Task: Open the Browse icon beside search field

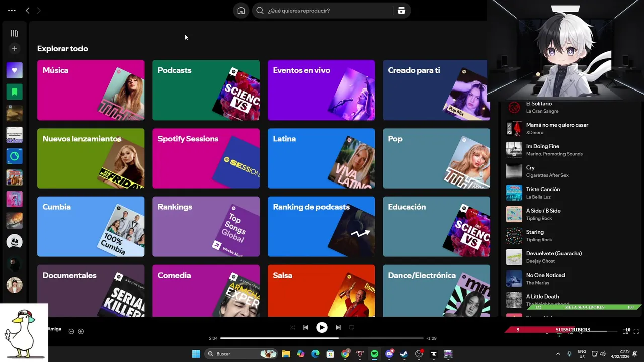Action: 401,10
